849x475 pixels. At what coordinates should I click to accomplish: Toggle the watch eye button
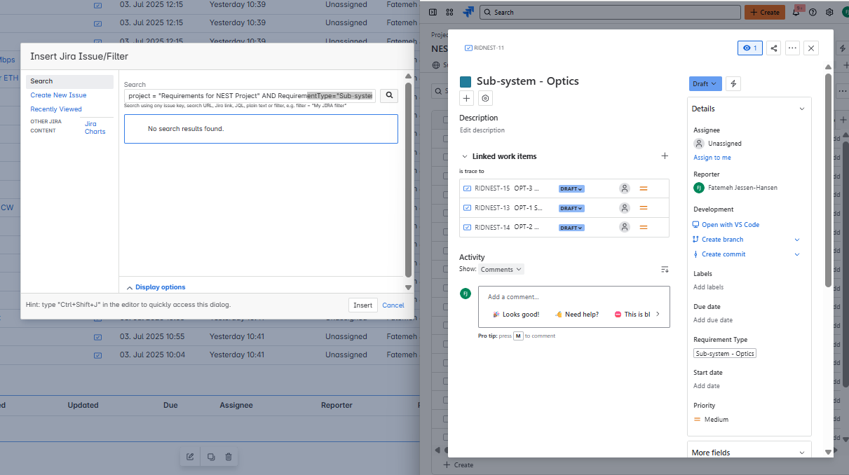[x=749, y=48]
